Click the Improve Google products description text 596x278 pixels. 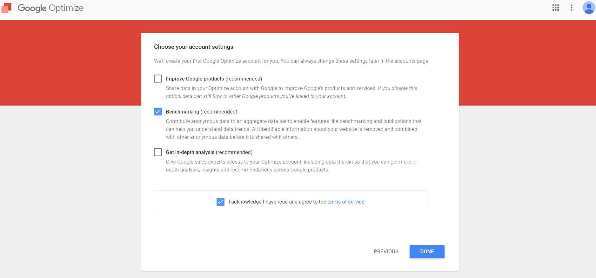[291, 92]
